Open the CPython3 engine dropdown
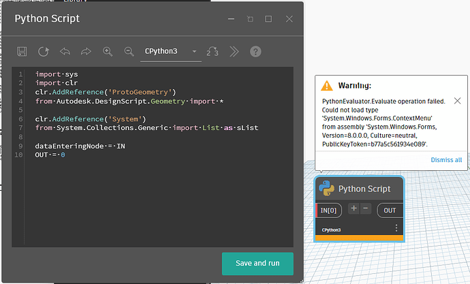The width and height of the screenshot is (470, 284). click(170, 52)
